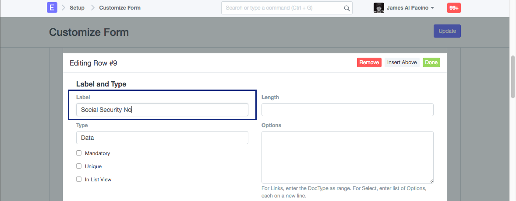This screenshot has width=516, height=201.
Task: Toggle the In List View checkbox
Action: (x=79, y=179)
